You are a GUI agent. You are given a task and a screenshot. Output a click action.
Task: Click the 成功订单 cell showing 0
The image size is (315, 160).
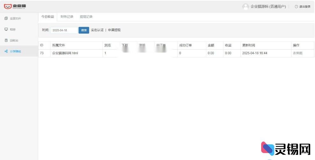pyautogui.click(x=180, y=53)
